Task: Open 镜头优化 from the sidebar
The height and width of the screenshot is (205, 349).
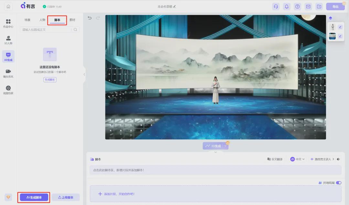Action: coord(8,74)
